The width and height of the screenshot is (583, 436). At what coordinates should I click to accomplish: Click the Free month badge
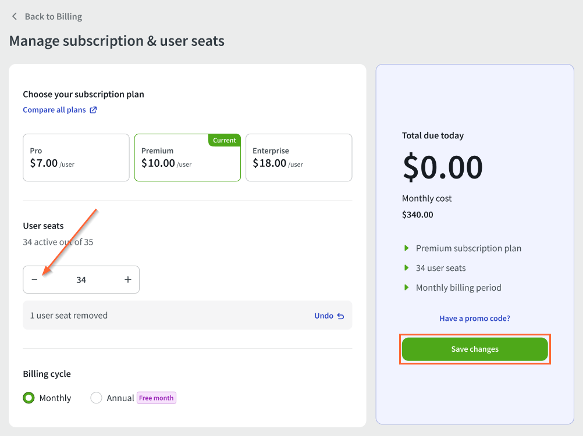(x=157, y=398)
